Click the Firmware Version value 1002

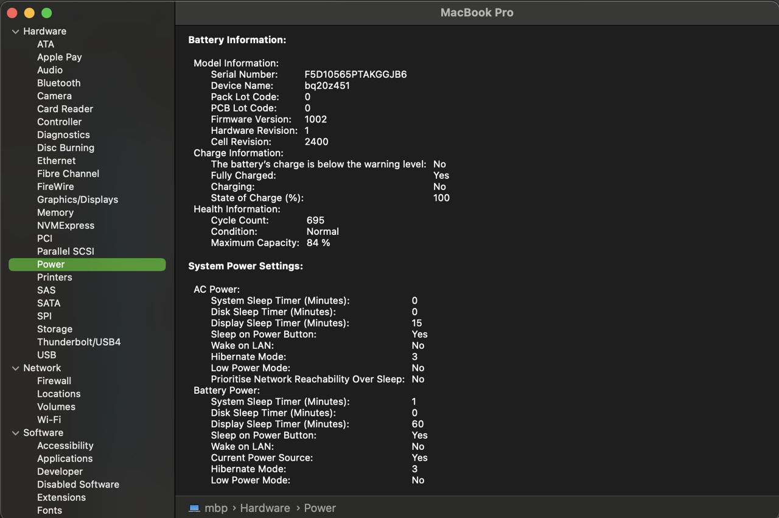tap(316, 119)
